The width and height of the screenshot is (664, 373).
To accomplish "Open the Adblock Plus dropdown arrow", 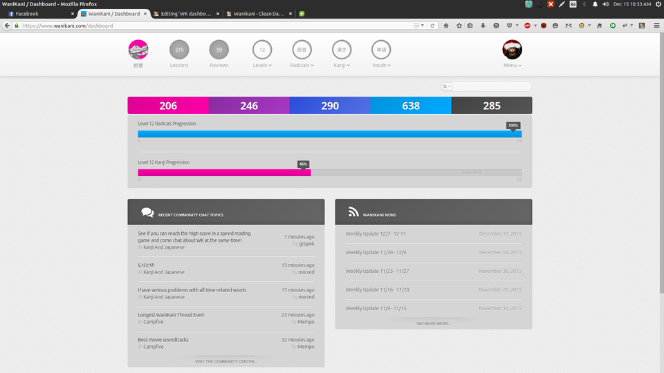I will (535, 26).
